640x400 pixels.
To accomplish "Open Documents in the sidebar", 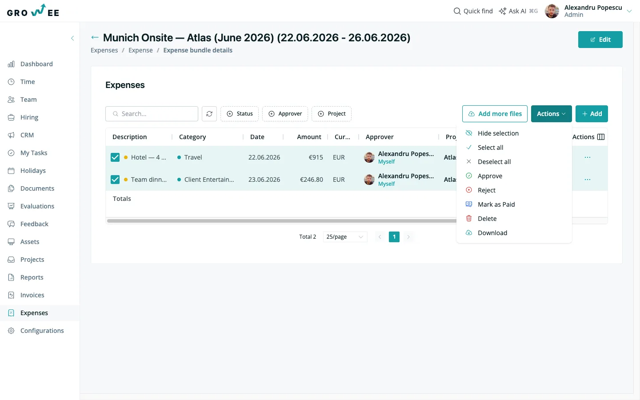I will point(37,188).
